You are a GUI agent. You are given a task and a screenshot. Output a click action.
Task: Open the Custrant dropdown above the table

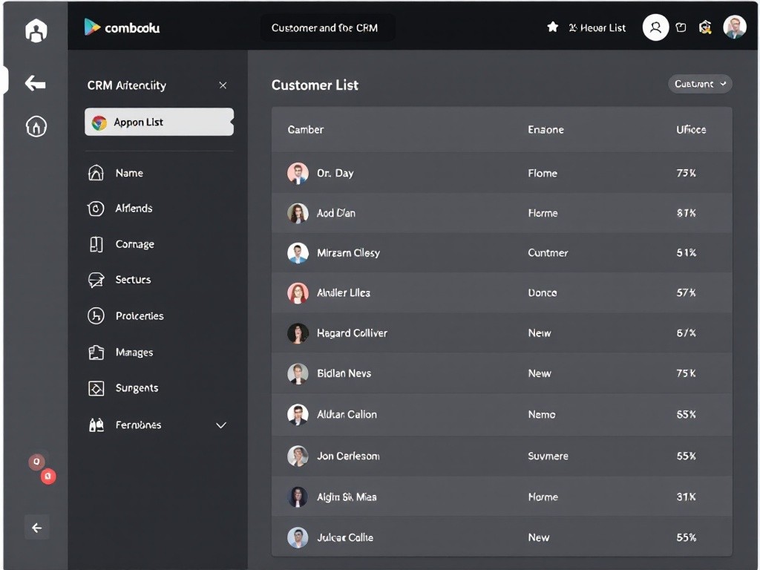click(x=698, y=84)
